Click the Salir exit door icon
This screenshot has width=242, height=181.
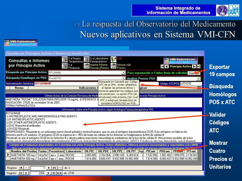(x=113, y=59)
